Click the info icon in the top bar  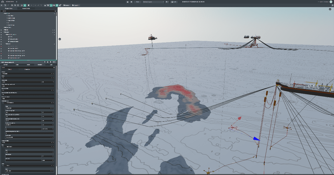[131, 2]
